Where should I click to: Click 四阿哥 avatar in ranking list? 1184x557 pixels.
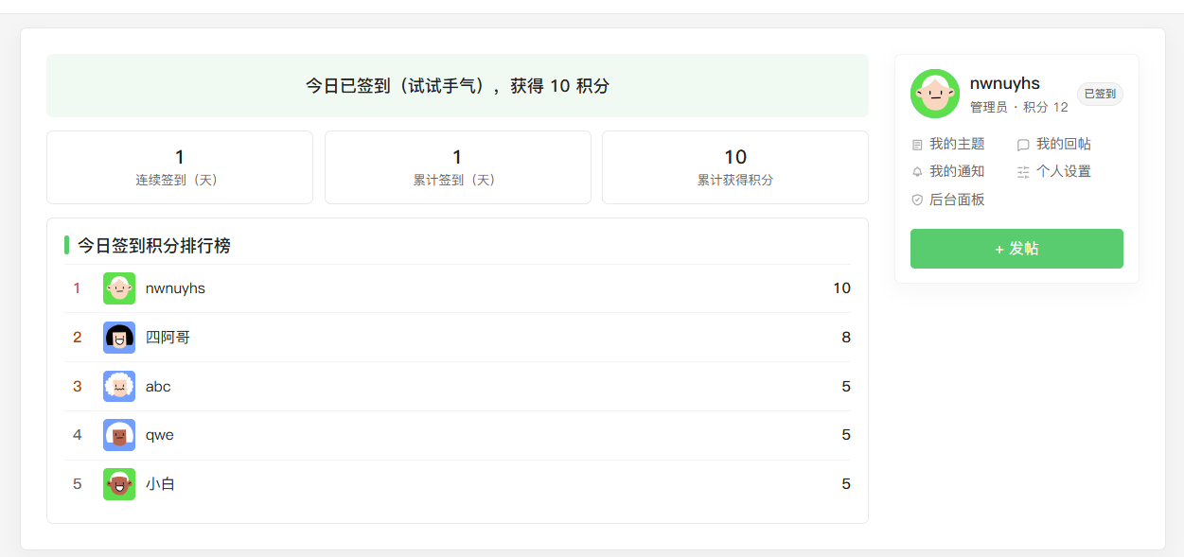(119, 338)
